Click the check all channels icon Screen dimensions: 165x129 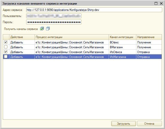click(x=42, y=29)
